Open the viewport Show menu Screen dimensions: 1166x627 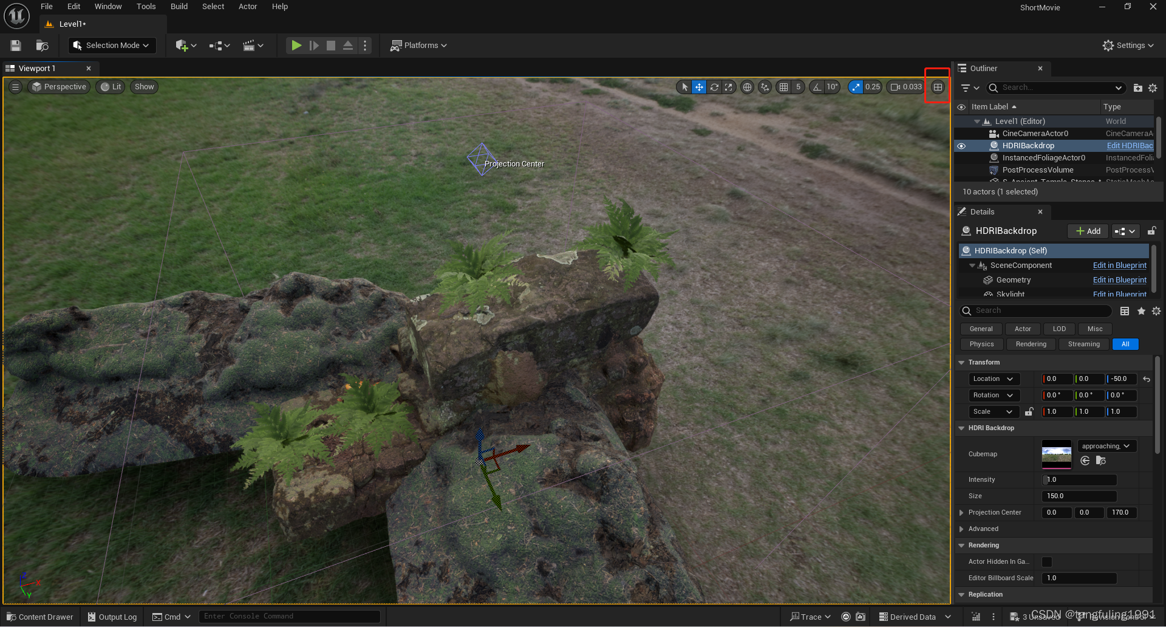click(144, 87)
